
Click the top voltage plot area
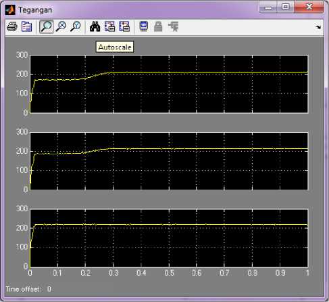(169, 84)
